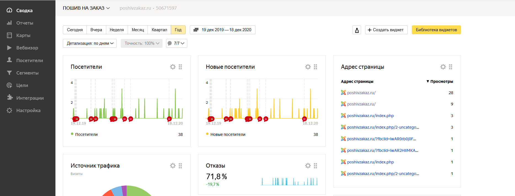Open settings gear of Новые посетители widget
Image resolution: width=515 pixels, height=196 pixels.
pos(308,67)
